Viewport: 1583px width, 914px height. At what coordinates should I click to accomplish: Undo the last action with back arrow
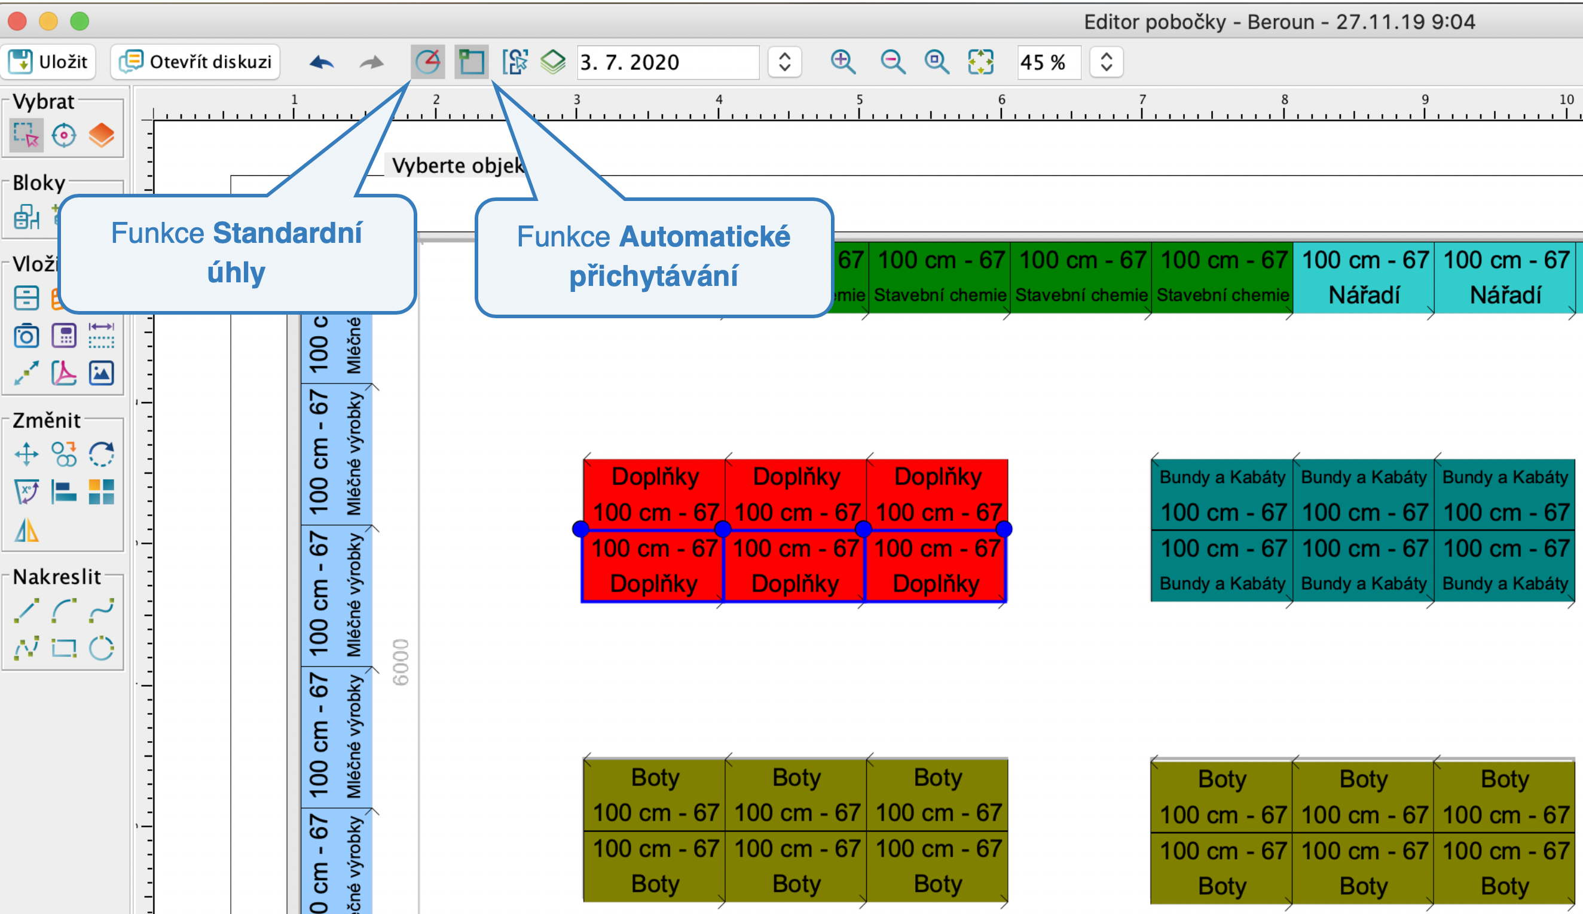point(322,62)
